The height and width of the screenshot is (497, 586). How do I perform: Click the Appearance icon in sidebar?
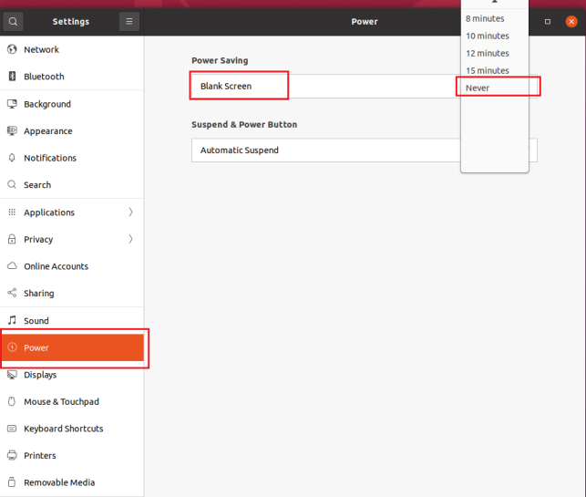[12, 130]
